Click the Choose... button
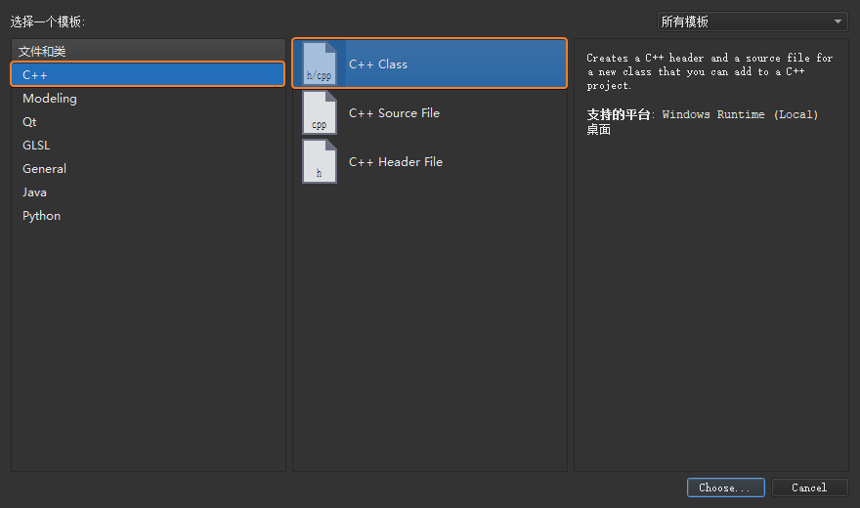This screenshot has height=508, width=860. (725, 487)
